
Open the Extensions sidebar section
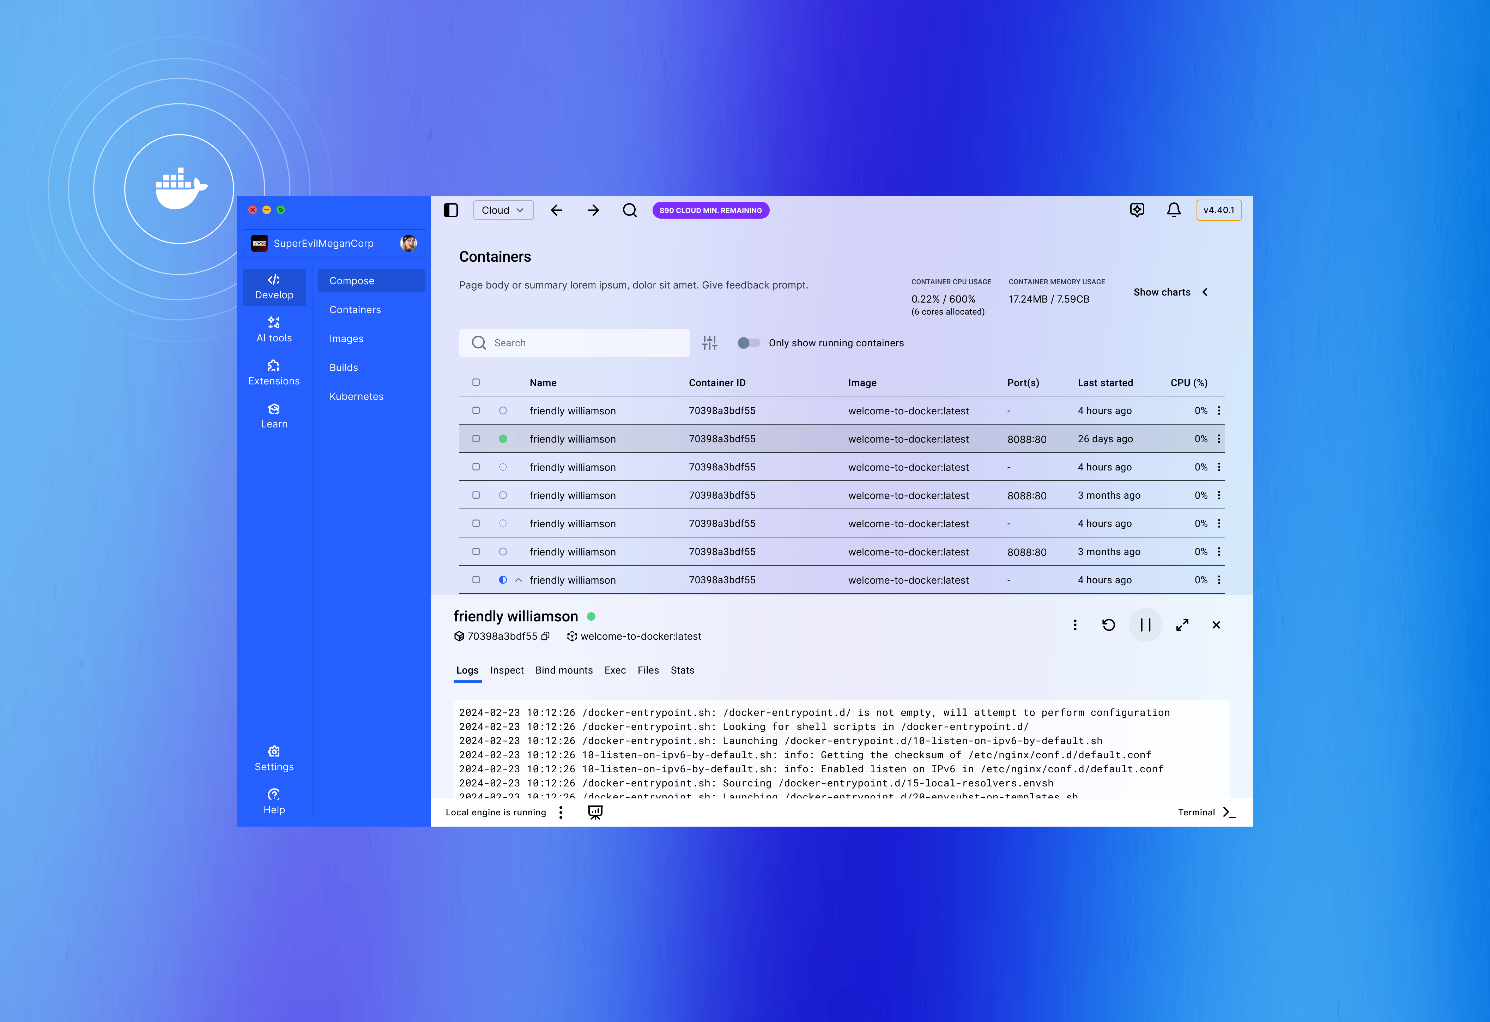274,372
